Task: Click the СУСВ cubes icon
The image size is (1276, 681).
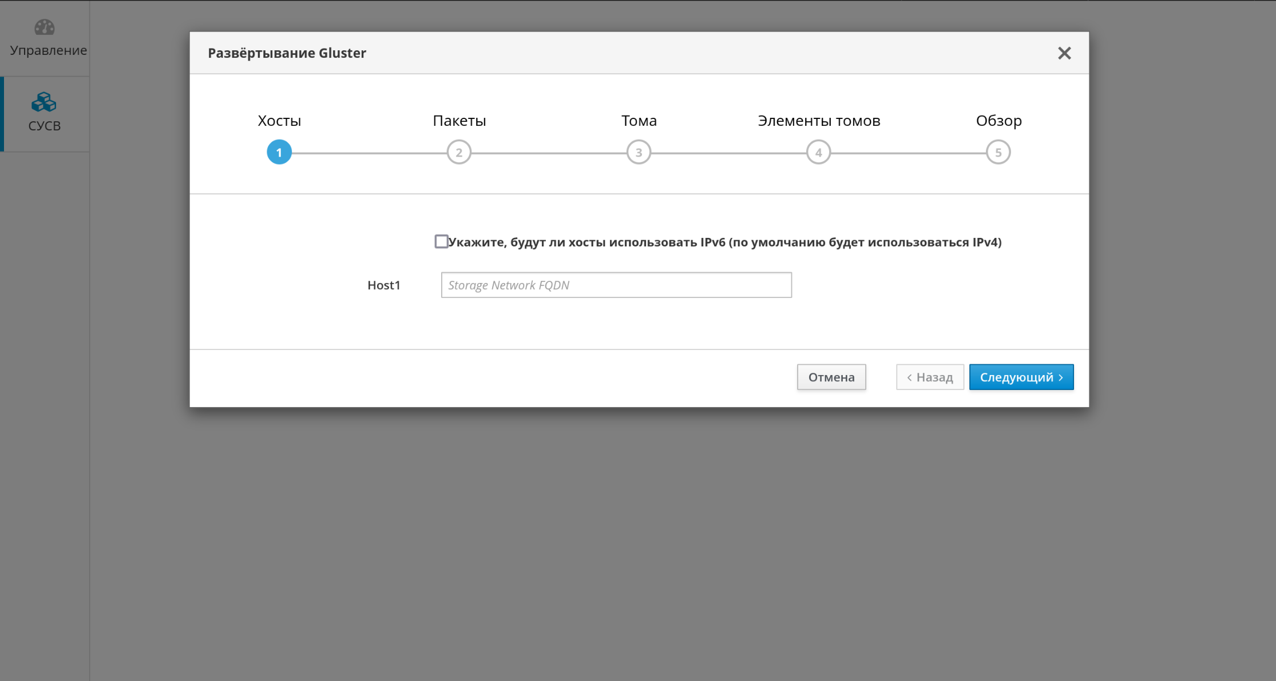Action: (x=44, y=102)
